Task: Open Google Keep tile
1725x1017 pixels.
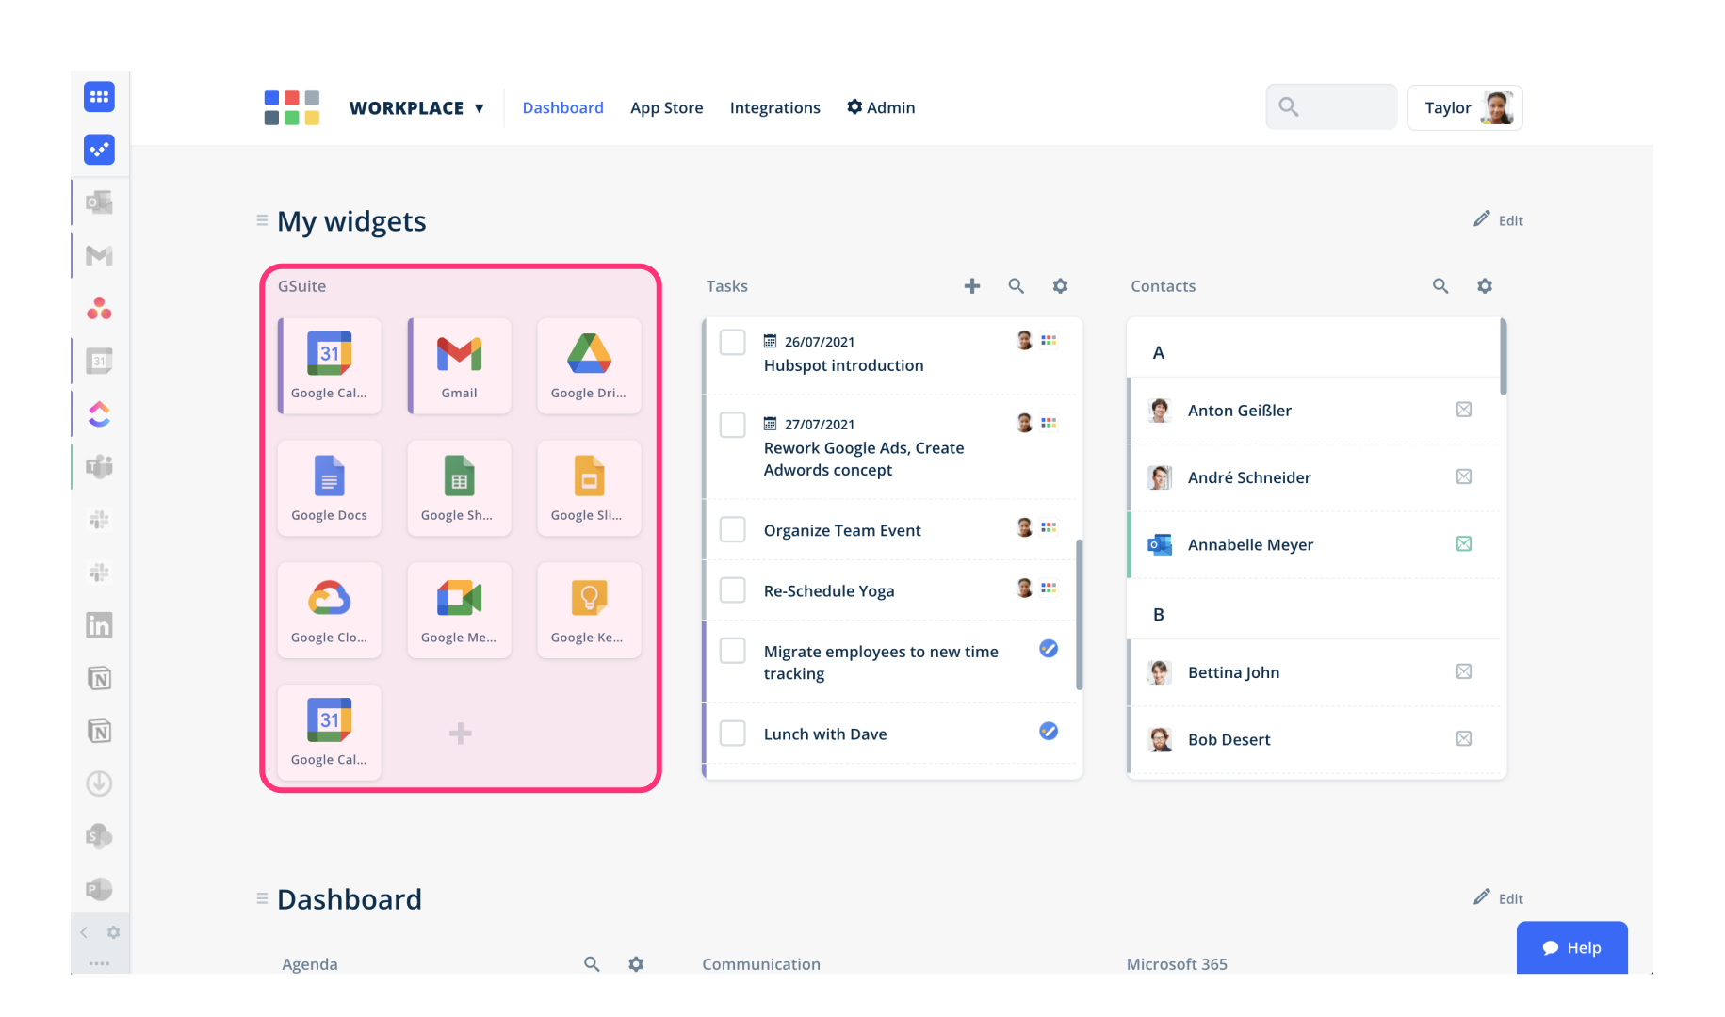Action: tap(589, 610)
